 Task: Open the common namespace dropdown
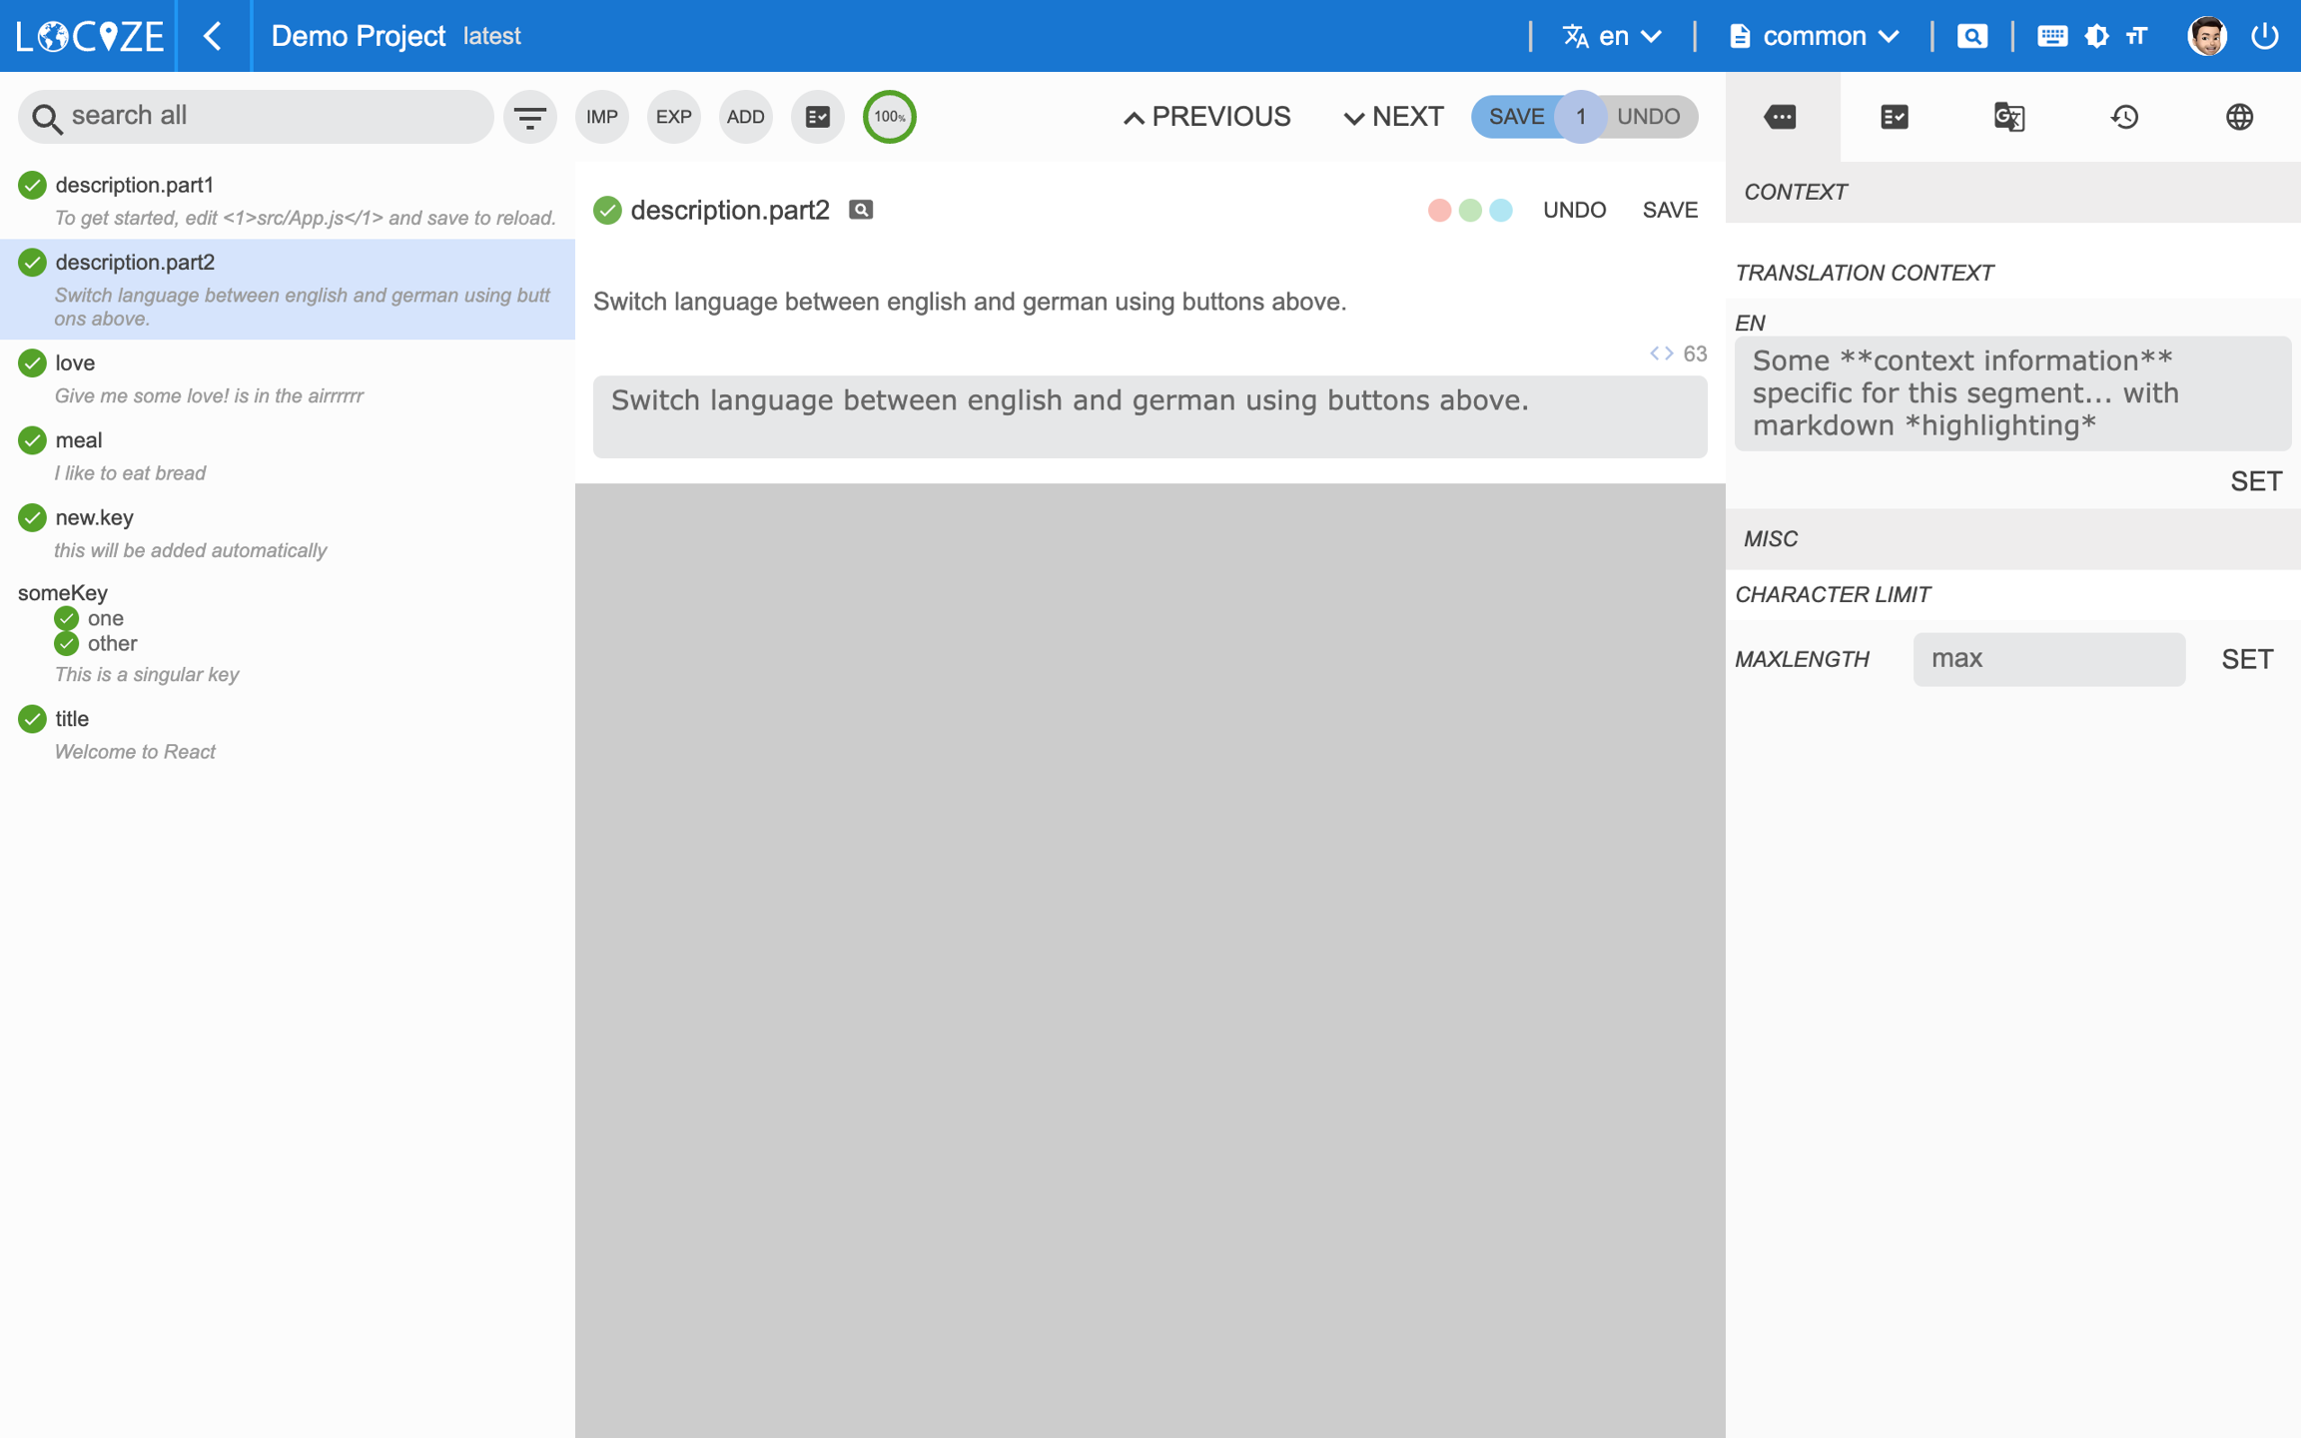[1814, 36]
